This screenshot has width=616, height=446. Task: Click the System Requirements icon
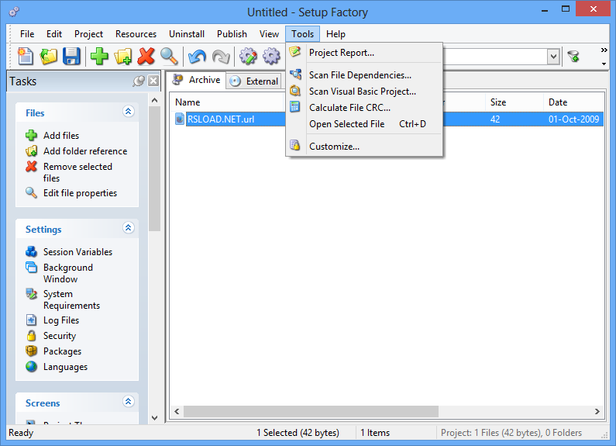click(31, 293)
